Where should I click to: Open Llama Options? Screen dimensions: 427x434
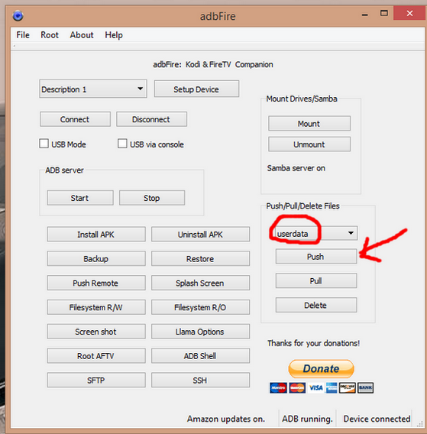coord(200,332)
